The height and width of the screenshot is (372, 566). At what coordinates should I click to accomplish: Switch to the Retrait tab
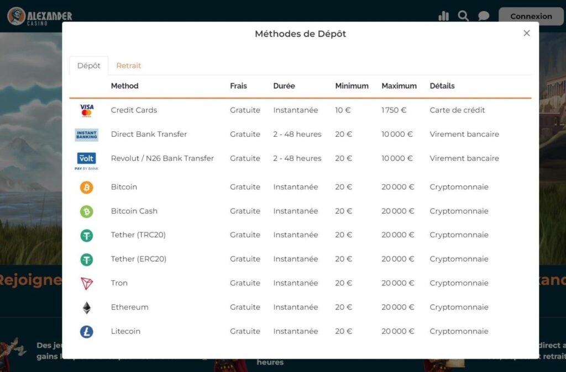click(128, 66)
